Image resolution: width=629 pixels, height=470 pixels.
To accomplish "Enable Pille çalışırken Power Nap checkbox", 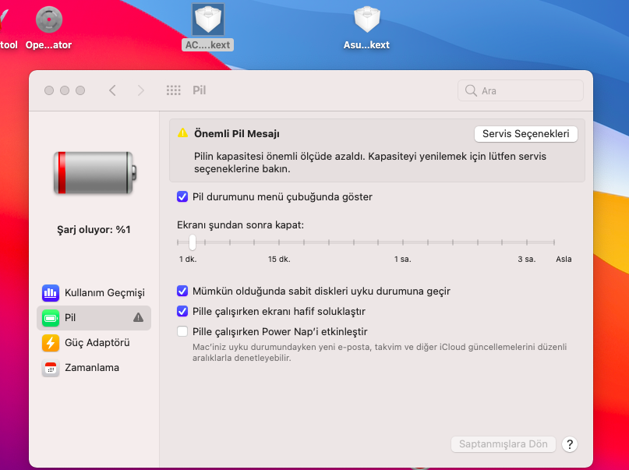I will tap(182, 332).
